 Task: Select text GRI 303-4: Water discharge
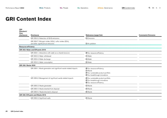[41, 59]
